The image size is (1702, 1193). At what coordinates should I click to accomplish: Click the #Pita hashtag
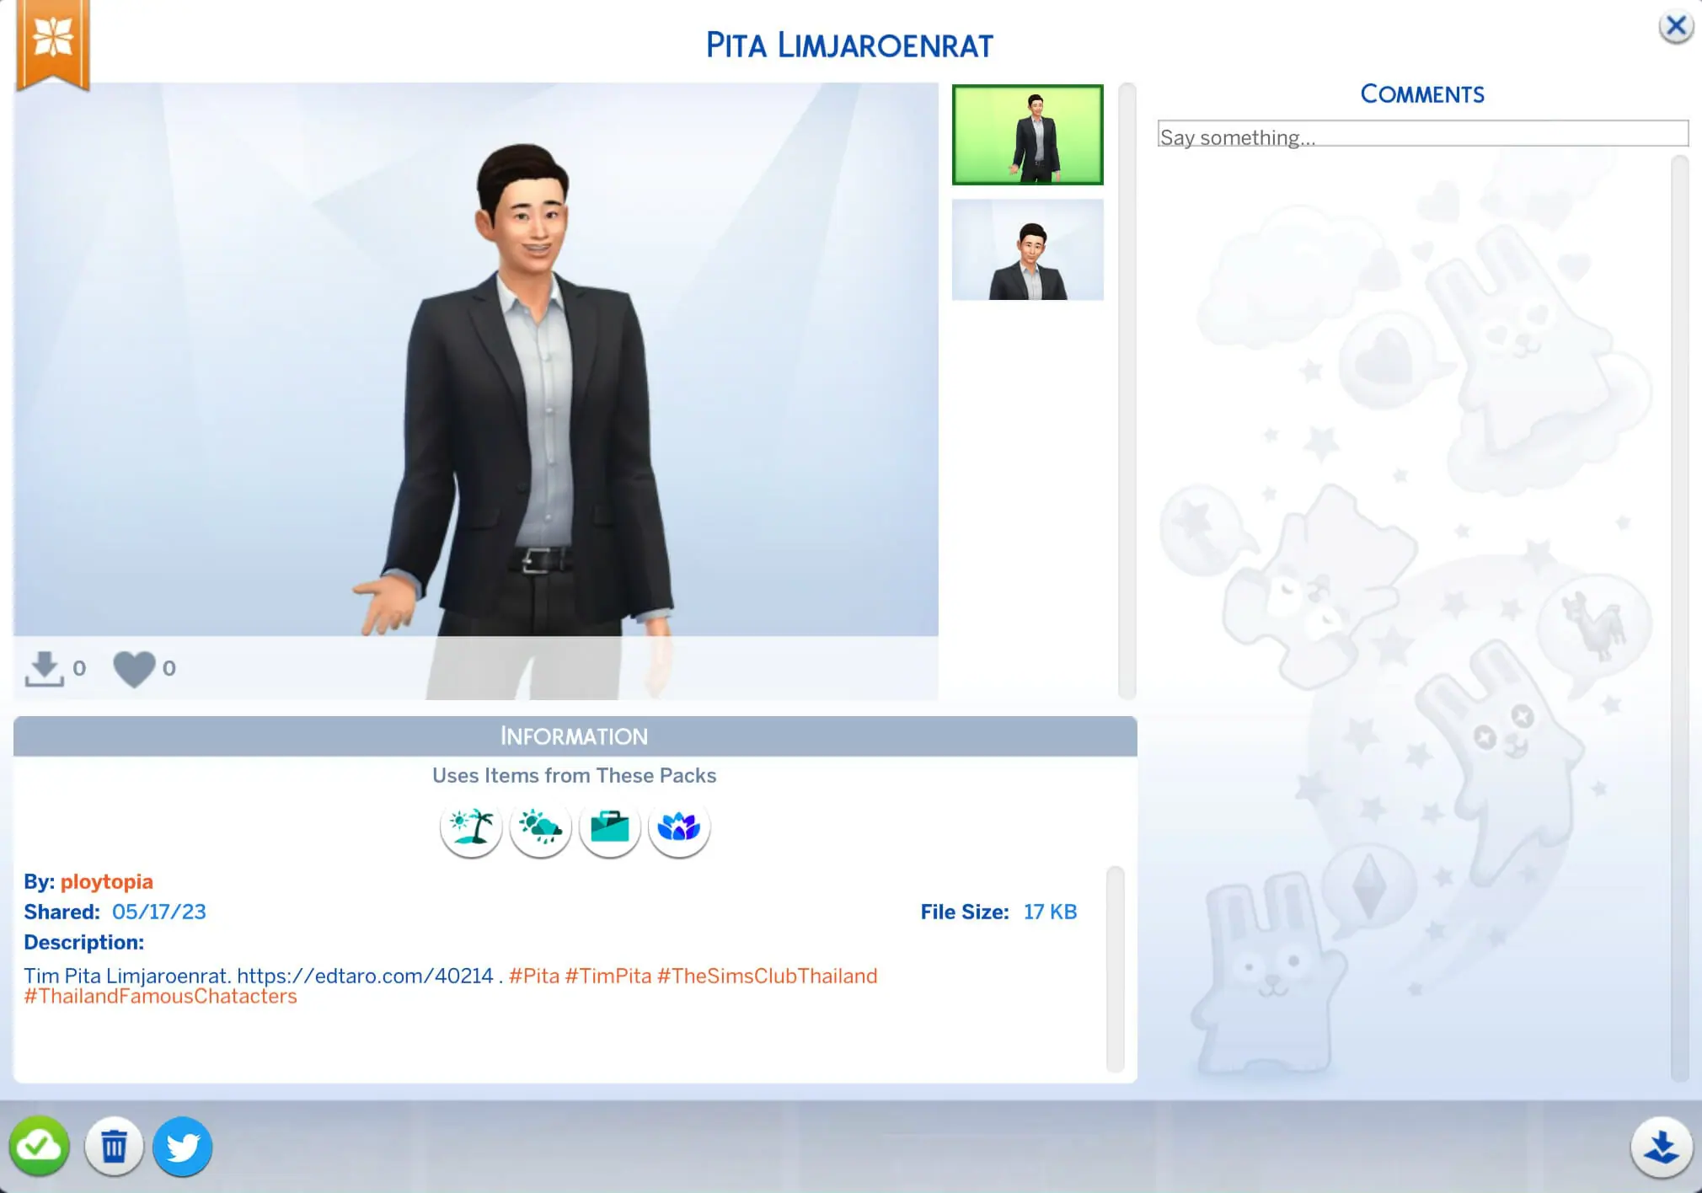tap(534, 976)
